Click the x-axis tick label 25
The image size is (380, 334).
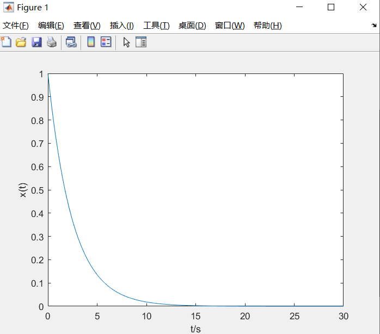pyautogui.click(x=295, y=316)
